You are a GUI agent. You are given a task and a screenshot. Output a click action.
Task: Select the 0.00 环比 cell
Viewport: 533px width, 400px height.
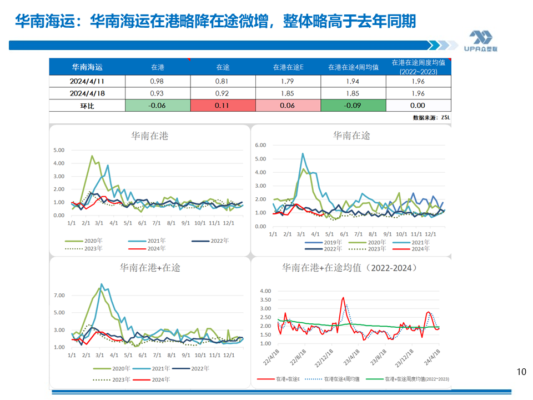(x=418, y=106)
